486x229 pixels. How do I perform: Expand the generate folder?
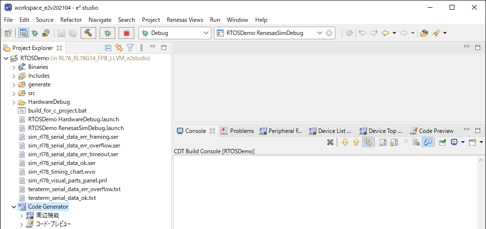click(x=14, y=84)
